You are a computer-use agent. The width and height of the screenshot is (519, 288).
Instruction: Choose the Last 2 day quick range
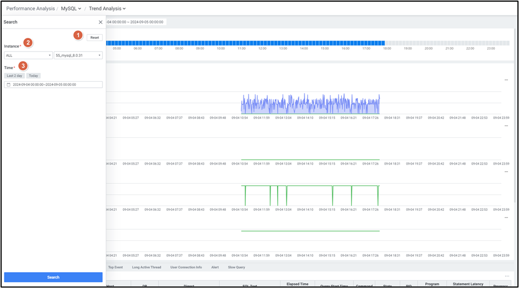click(x=15, y=76)
